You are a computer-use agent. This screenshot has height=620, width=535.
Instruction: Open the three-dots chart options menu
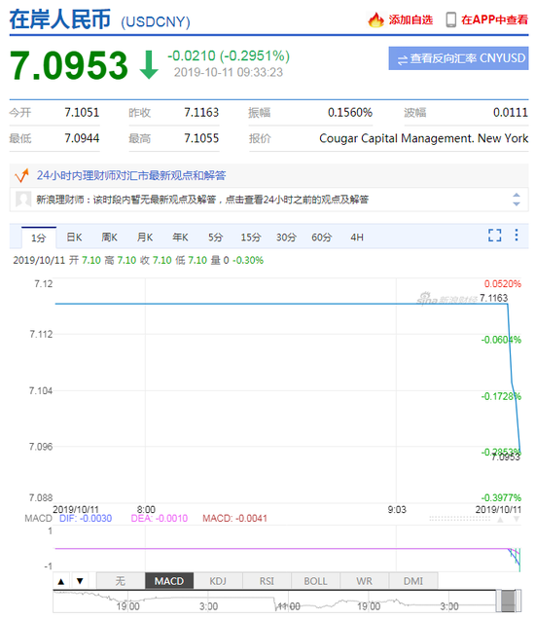click(517, 235)
